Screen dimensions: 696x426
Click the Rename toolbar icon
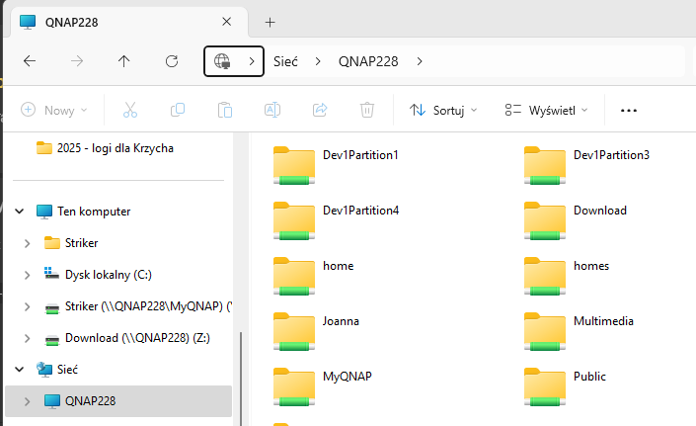[x=272, y=111]
